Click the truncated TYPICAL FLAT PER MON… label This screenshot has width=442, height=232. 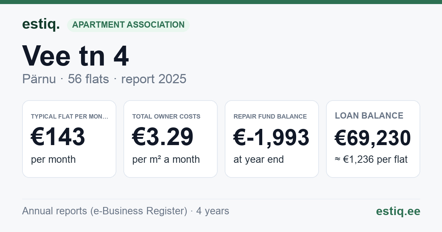click(x=70, y=116)
